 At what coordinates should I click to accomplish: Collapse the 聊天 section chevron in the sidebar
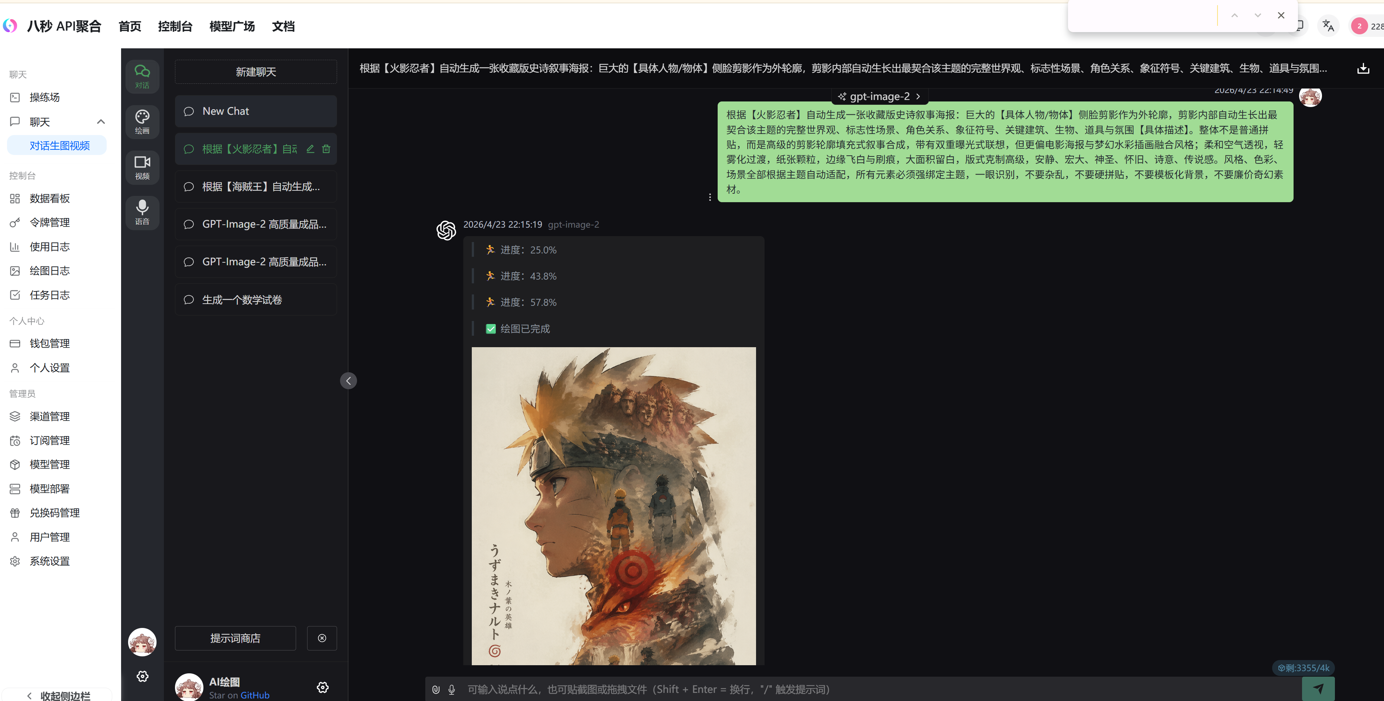pyautogui.click(x=100, y=121)
